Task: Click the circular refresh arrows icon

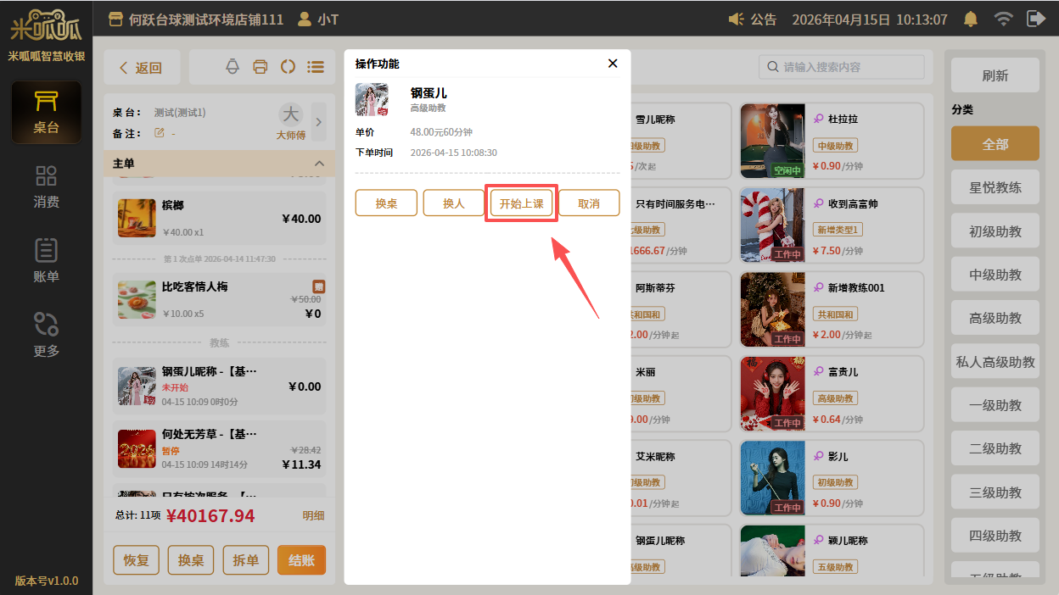Action: (x=288, y=67)
